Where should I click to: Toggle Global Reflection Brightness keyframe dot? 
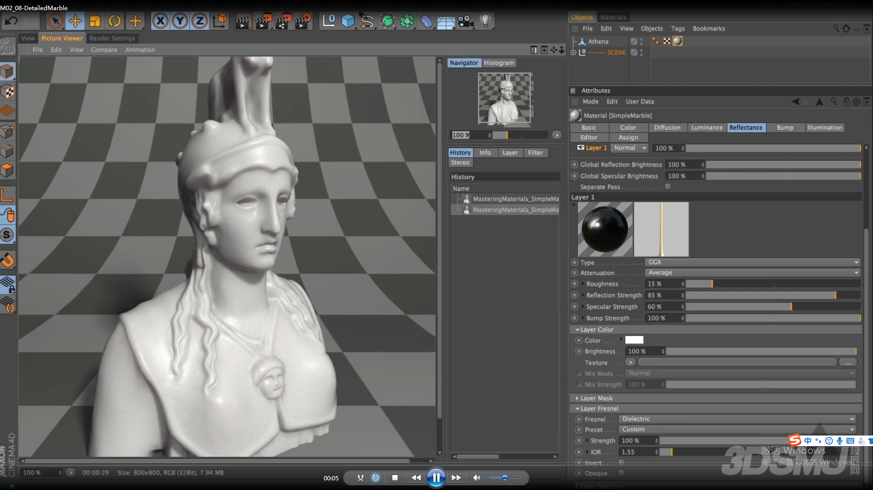click(x=574, y=164)
